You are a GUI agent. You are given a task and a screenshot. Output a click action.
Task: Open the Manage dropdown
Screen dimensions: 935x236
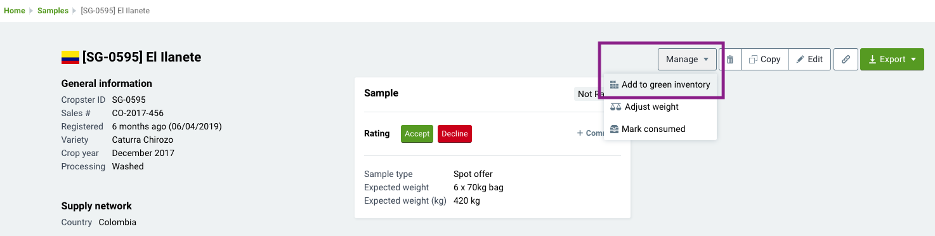coord(687,59)
